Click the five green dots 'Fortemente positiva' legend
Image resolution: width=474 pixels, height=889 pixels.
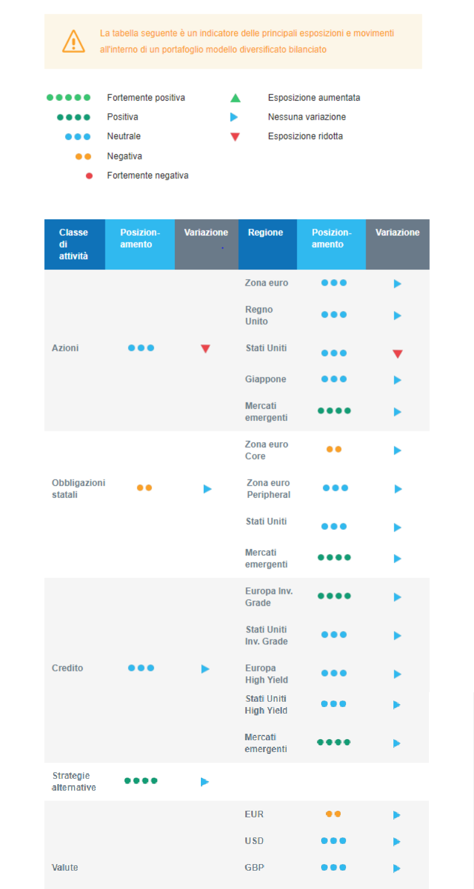[x=69, y=97]
